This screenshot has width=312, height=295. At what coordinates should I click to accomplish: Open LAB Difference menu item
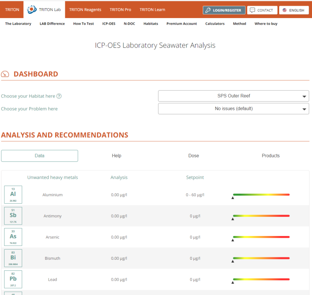coord(52,24)
